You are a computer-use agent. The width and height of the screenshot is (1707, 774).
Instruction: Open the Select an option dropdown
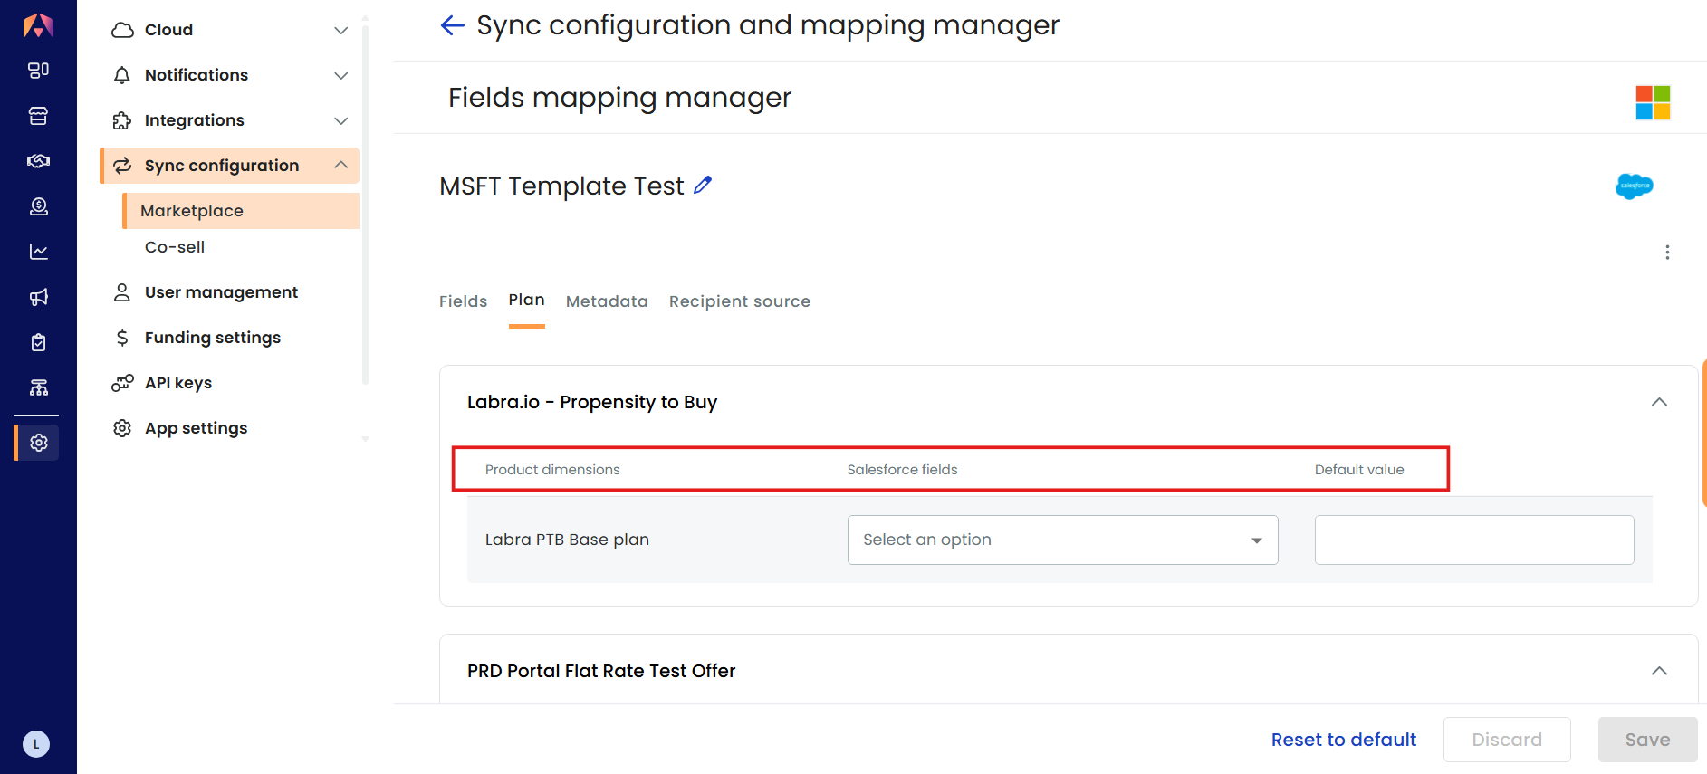pos(1062,540)
